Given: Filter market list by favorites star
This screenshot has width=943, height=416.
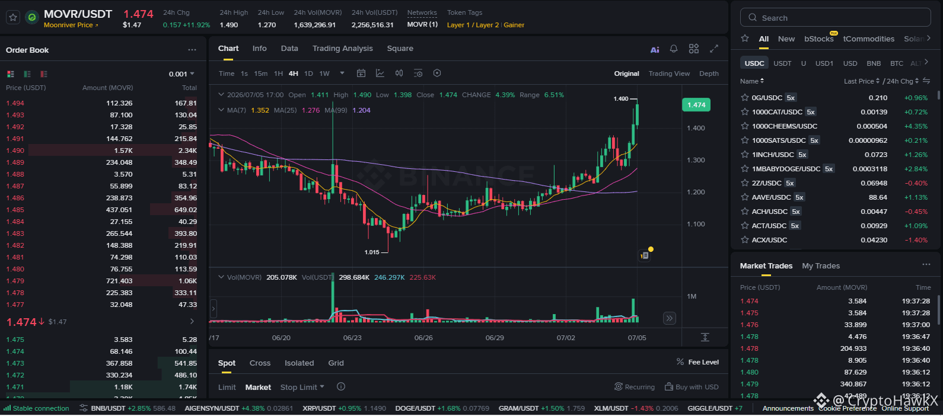Looking at the screenshot, I should tap(745, 39).
